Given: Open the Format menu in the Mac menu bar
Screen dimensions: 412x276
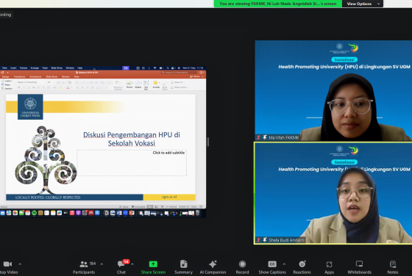Looking at the screenshot, I should (24, 68).
